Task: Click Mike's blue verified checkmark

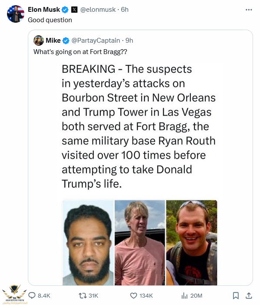Action: [66, 41]
